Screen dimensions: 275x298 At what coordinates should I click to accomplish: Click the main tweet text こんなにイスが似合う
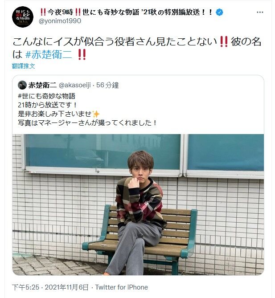[63, 42]
